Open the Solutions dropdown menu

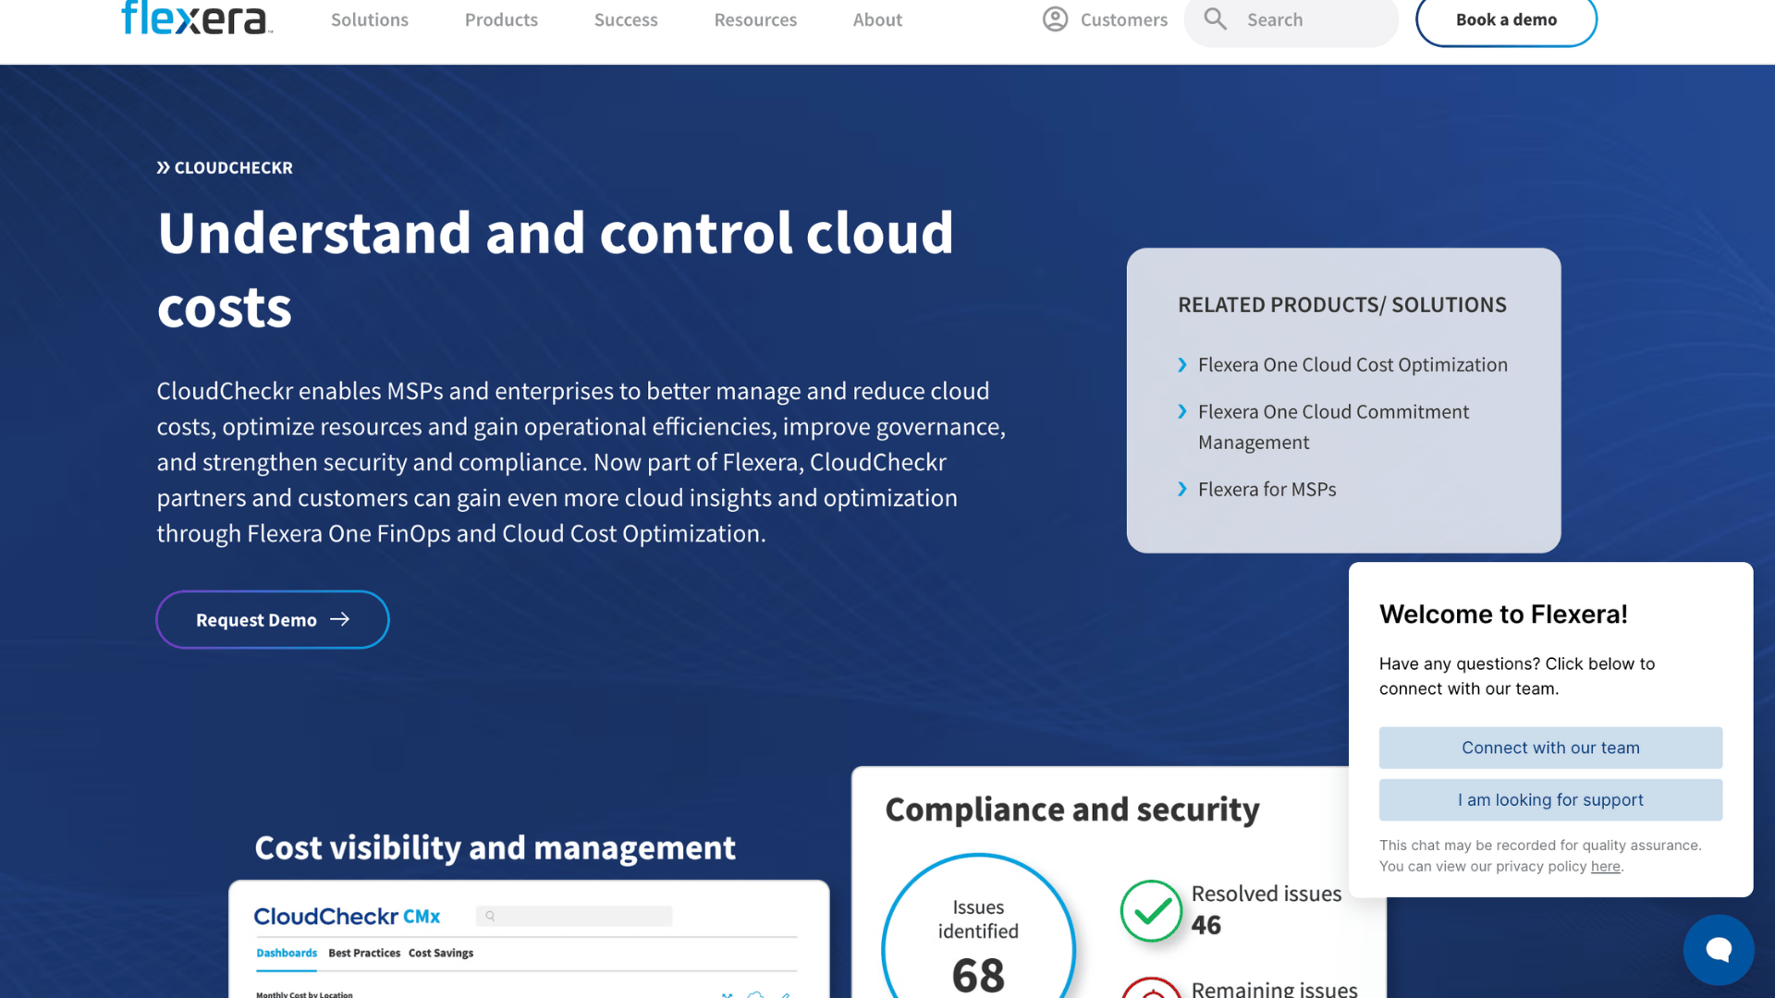369,19
